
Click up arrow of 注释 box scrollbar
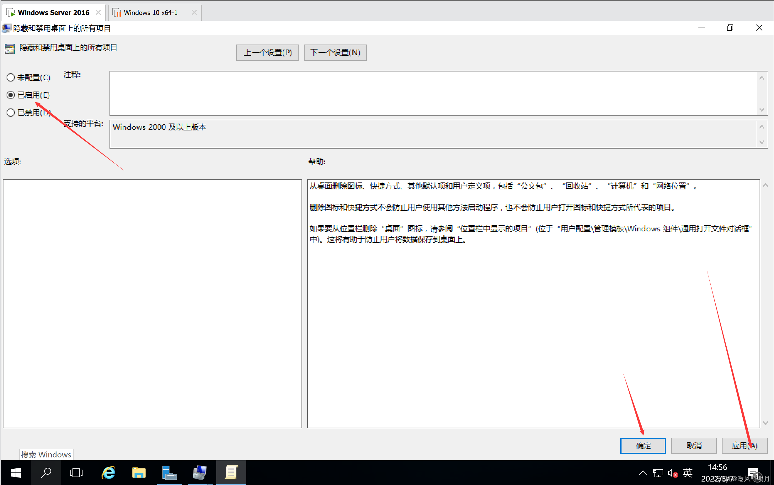[761, 78]
